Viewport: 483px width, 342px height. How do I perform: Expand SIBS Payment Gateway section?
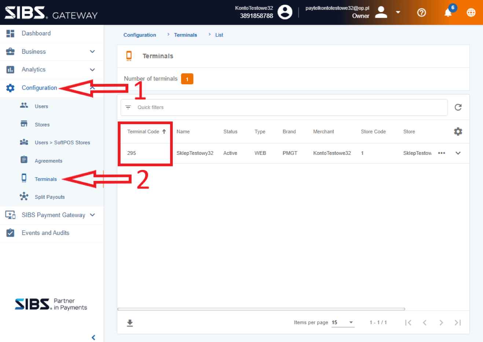[92, 215]
